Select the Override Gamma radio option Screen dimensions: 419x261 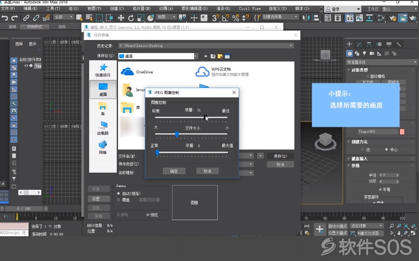point(118,200)
